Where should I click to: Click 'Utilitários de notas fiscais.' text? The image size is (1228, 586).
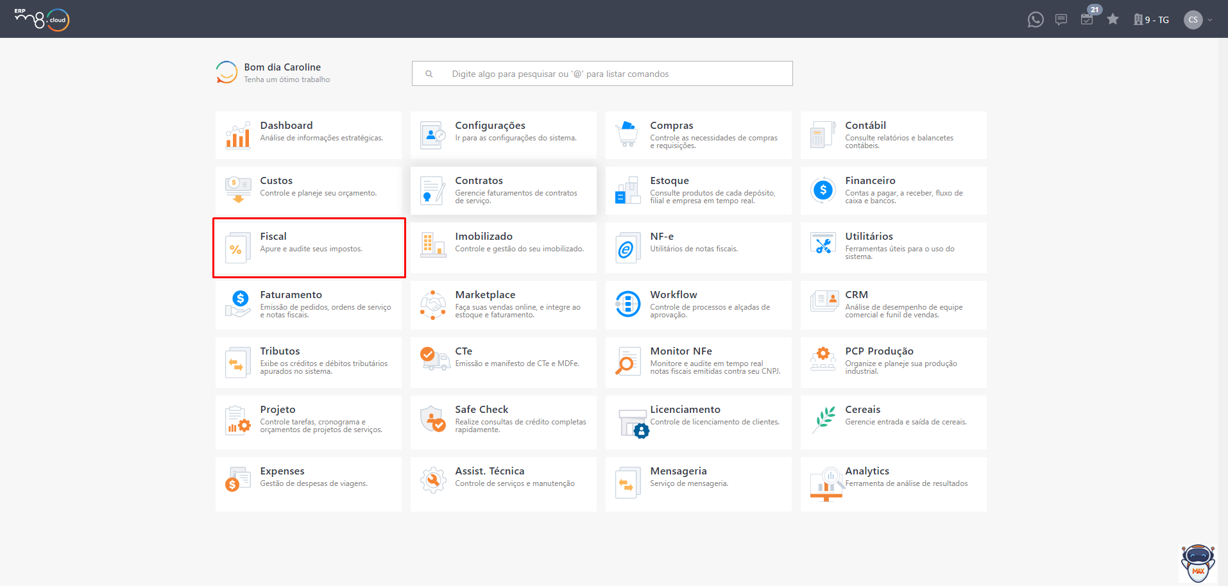coord(694,249)
